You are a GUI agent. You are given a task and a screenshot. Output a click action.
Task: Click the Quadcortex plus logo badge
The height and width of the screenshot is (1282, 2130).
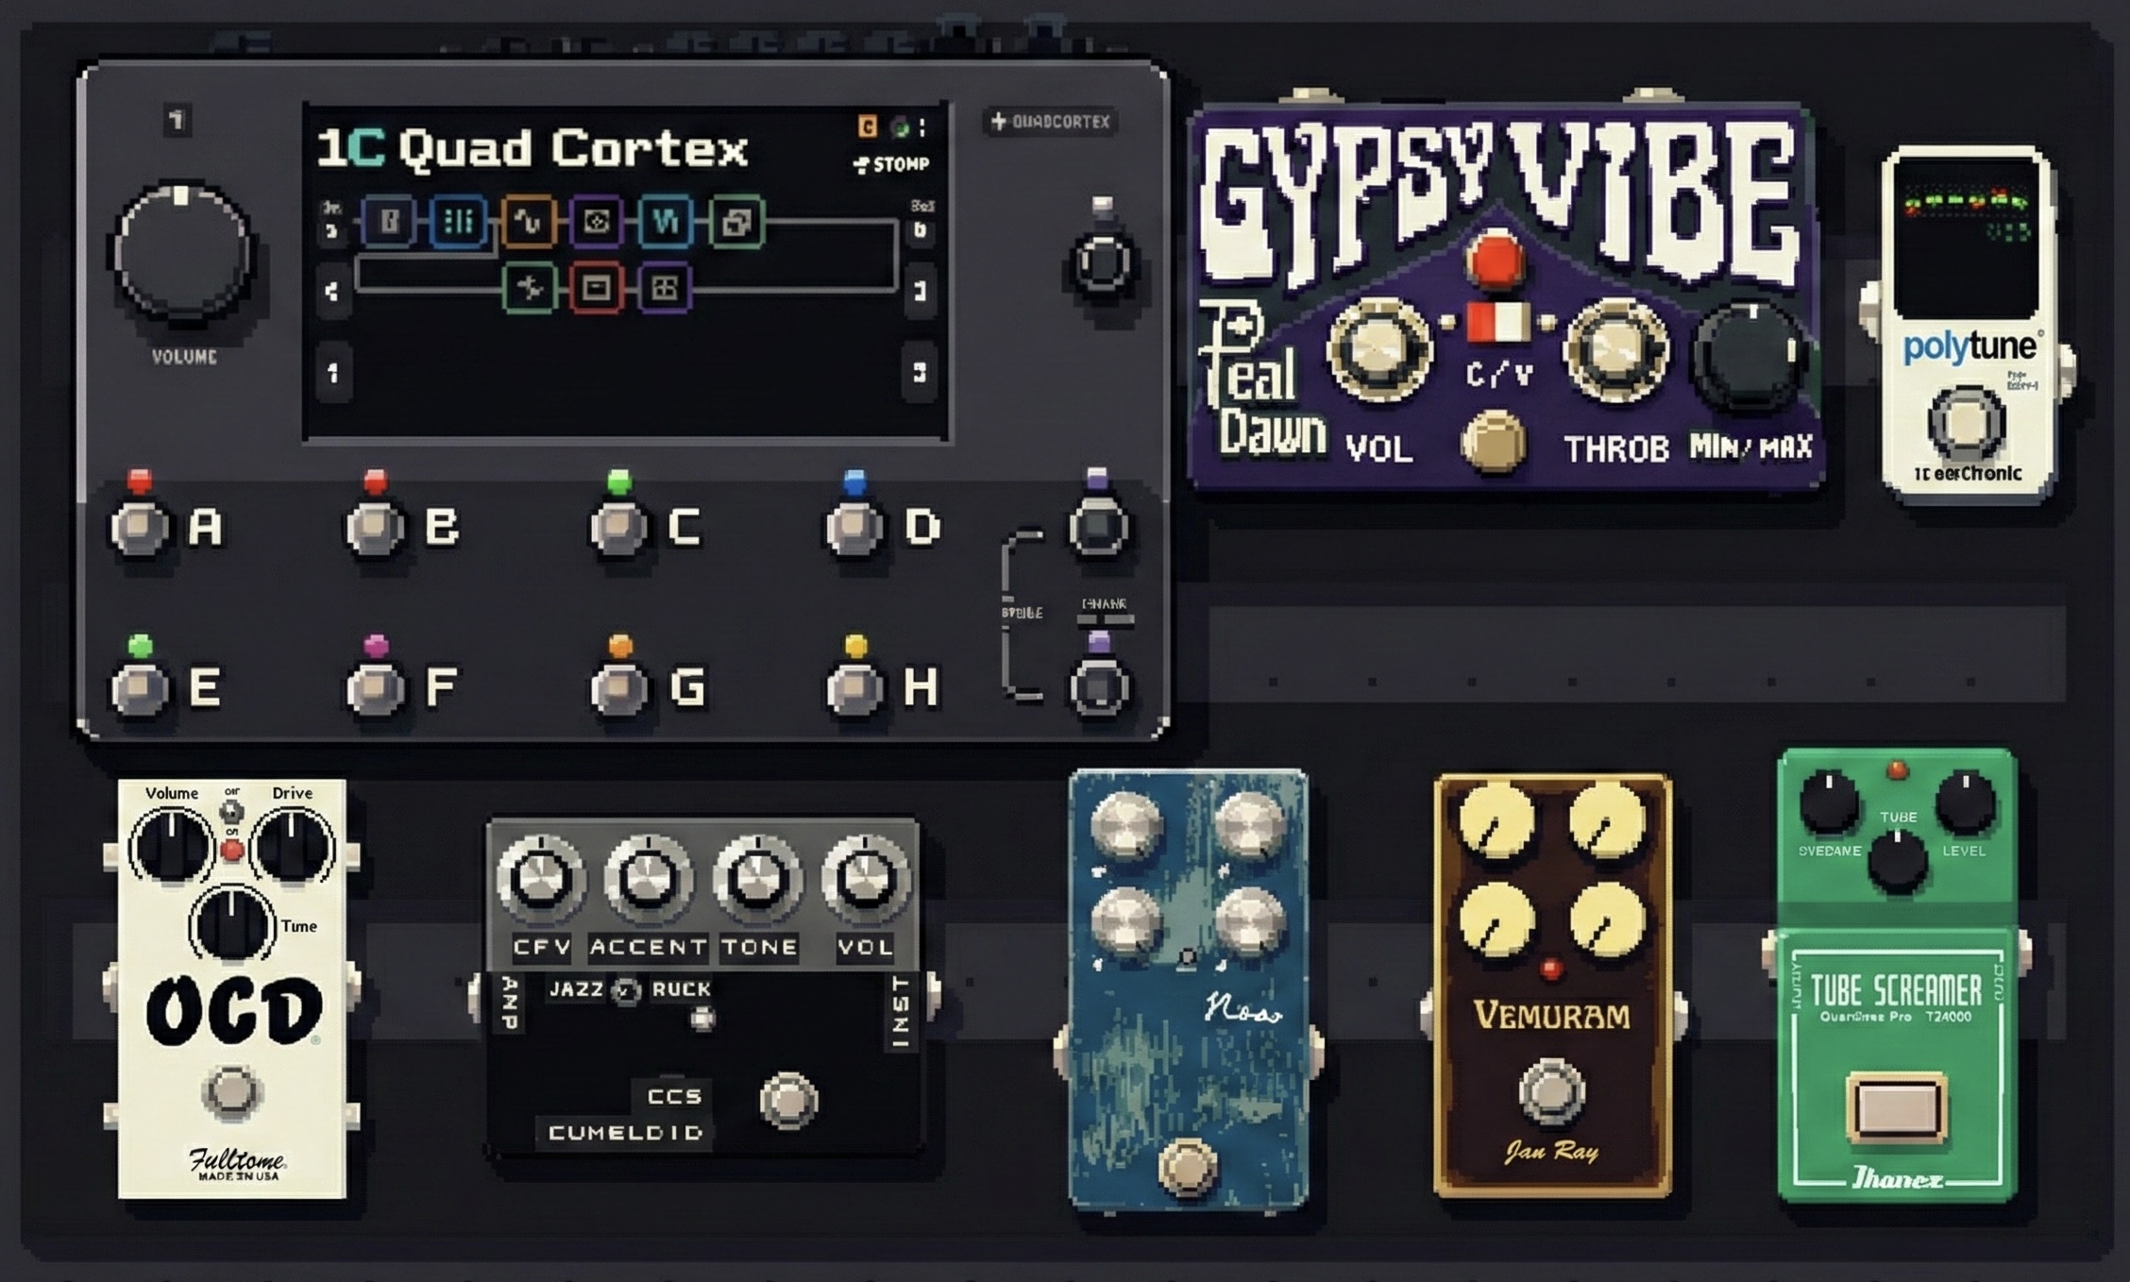[1050, 122]
